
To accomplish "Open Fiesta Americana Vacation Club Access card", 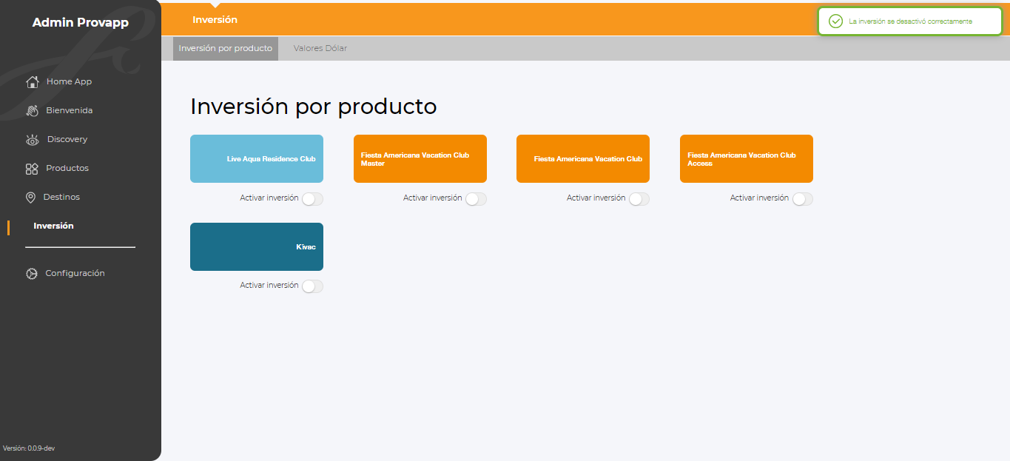I will point(747,159).
